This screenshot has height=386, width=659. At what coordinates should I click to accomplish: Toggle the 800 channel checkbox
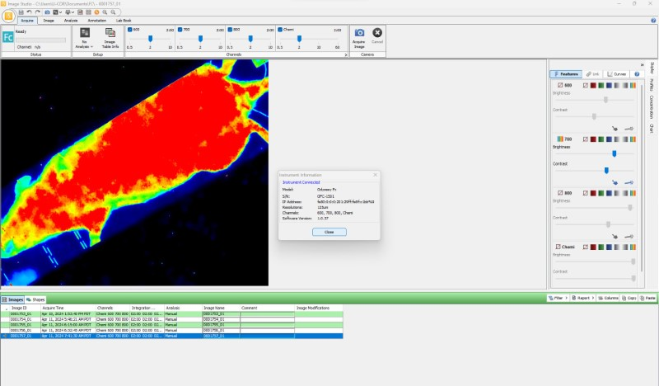230,30
